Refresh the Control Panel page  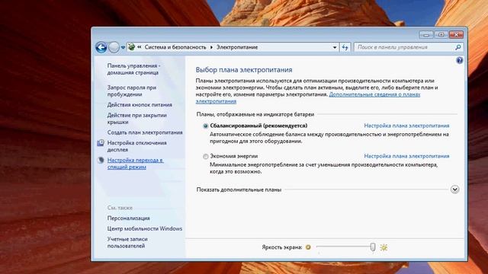click(345, 47)
